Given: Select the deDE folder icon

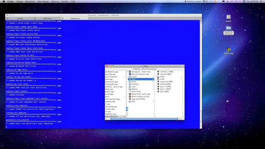Looking at the screenshot, I should tap(158, 77).
